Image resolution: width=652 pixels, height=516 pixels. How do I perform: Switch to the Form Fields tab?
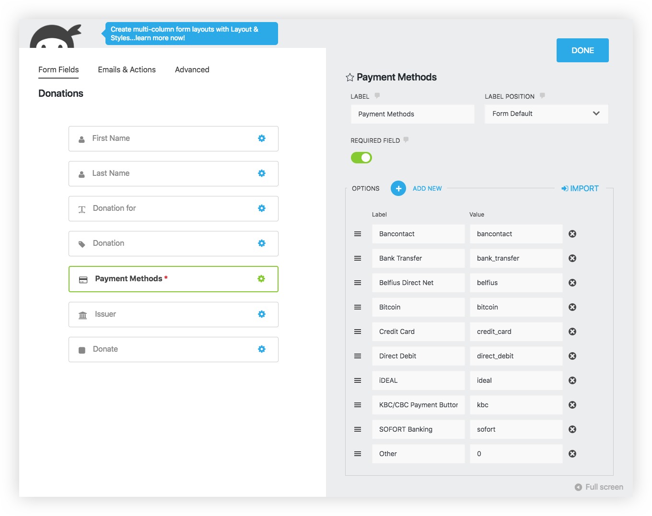[x=58, y=69]
